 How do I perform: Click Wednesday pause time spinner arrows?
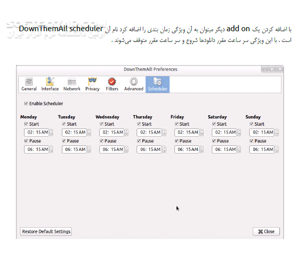pyautogui.click(x=127, y=149)
